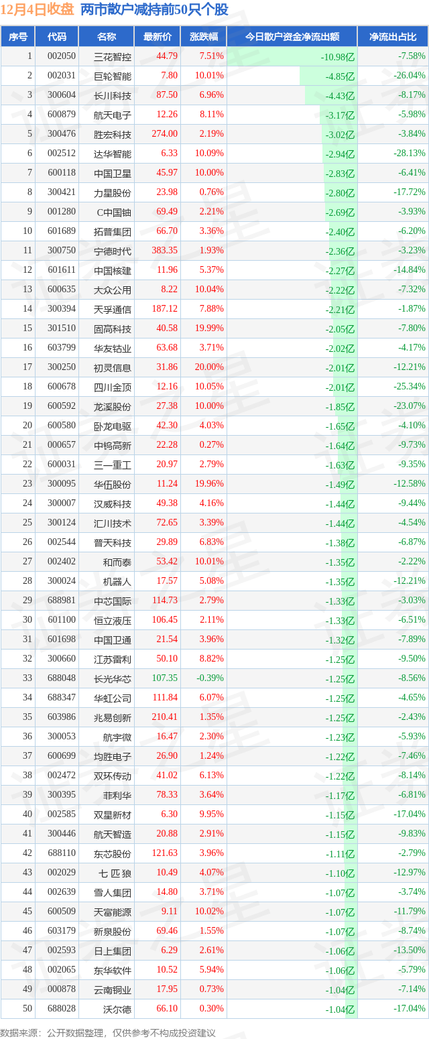Click the 数据来源 disclaimer footer text

[x=108, y=1033]
